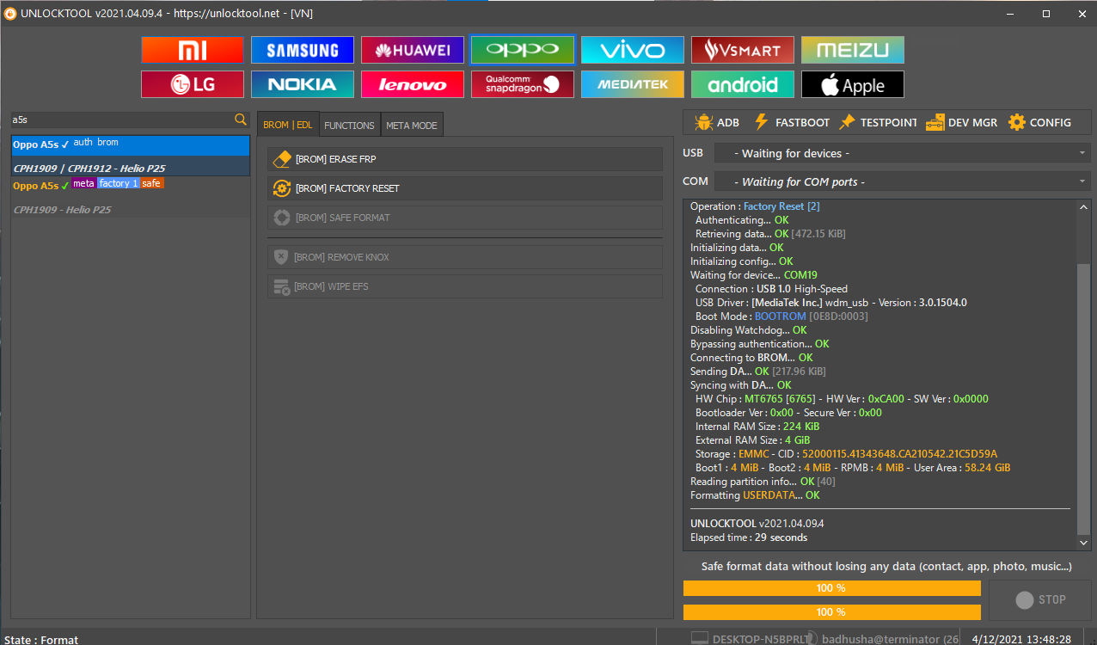This screenshot has width=1097, height=645.
Task: Run [BROM] ERASE FRP
Action: coord(465,159)
